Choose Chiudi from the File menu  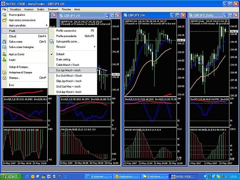[25, 36]
